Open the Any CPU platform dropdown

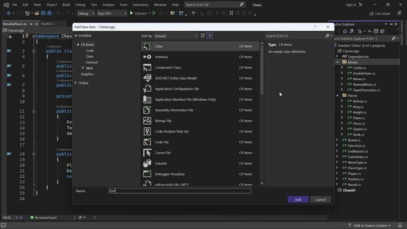[112, 13]
